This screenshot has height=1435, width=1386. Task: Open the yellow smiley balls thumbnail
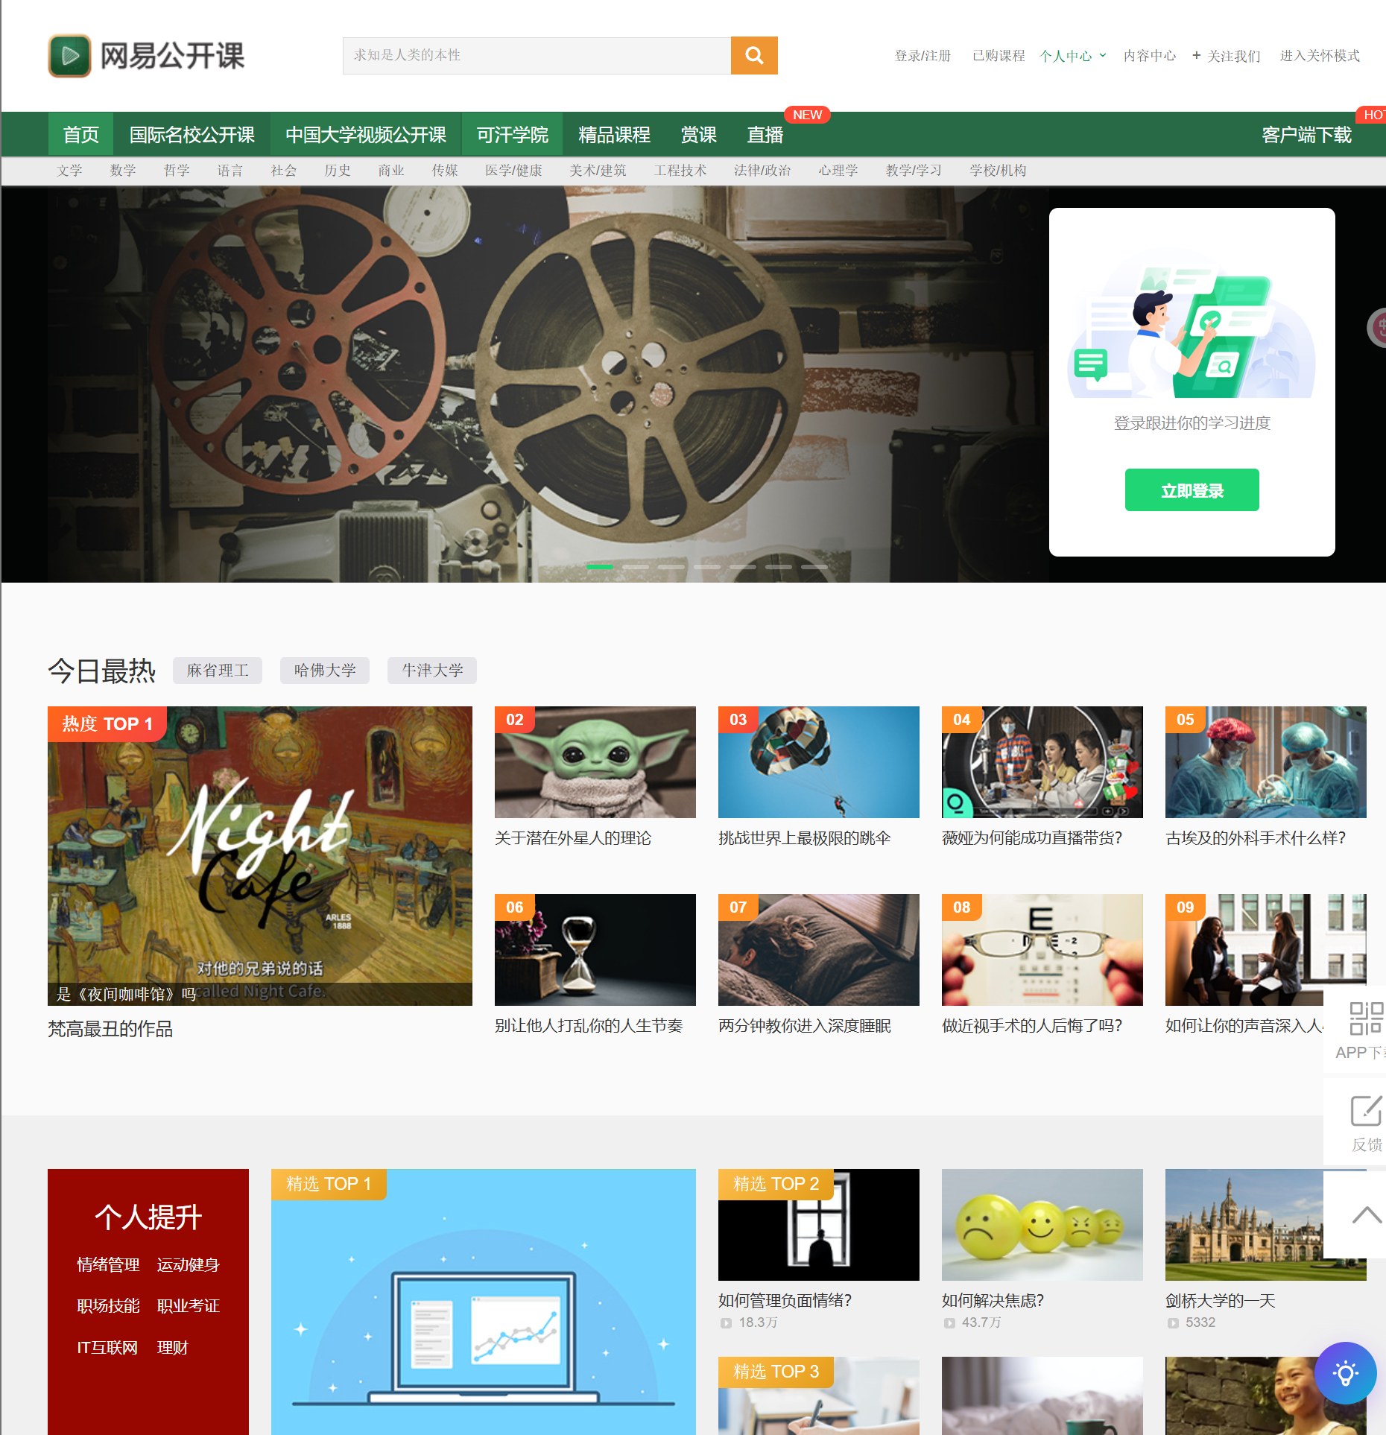pyautogui.click(x=1042, y=1225)
